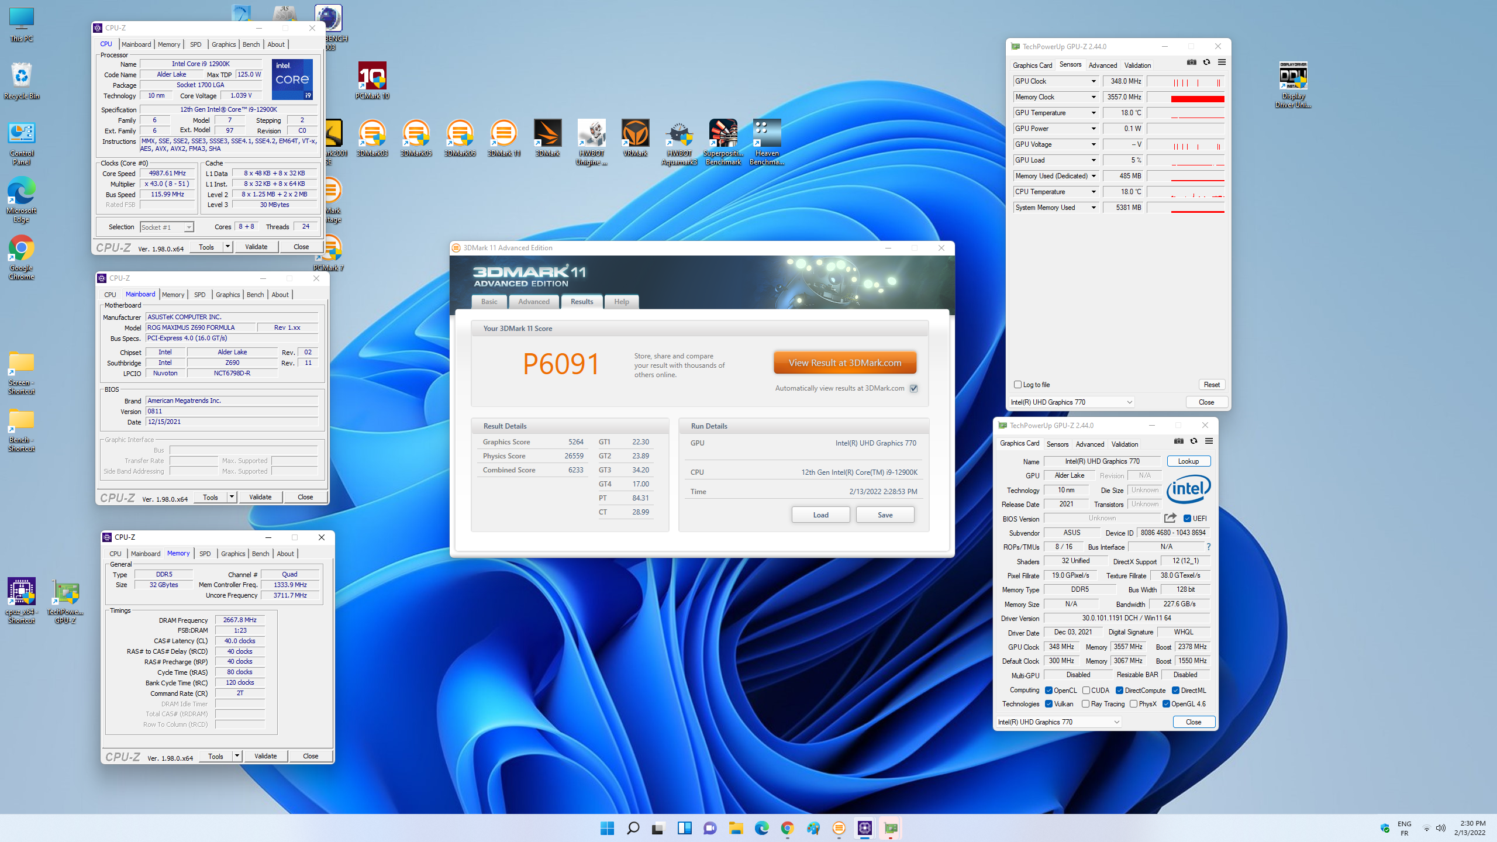The width and height of the screenshot is (1497, 842).
Task: Open the TechPowerUp GPU-Z desktop shortcut
Action: pyautogui.click(x=65, y=601)
